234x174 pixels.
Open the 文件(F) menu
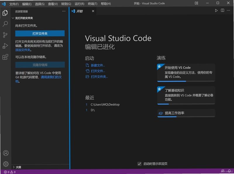coord(14,4)
